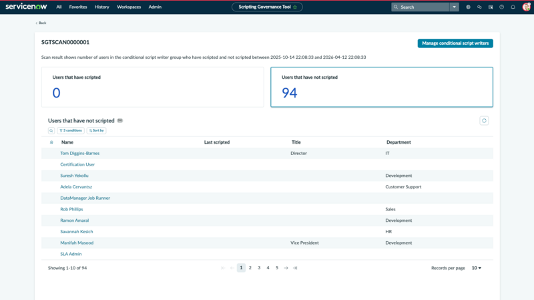This screenshot has height=300, width=534.
Task: Open the Favorites menu
Action: click(78, 7)
